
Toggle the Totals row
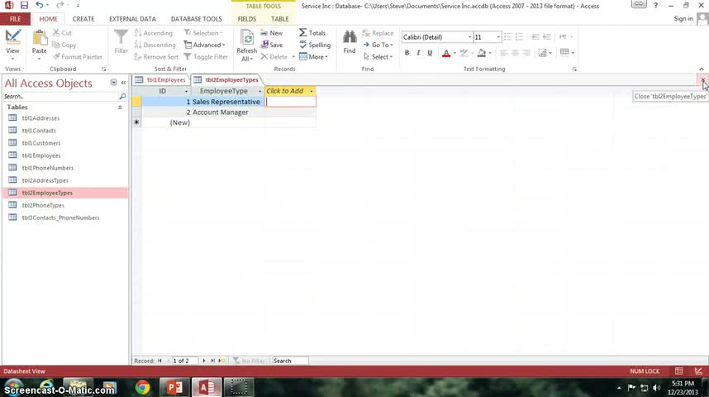[312, 33]
